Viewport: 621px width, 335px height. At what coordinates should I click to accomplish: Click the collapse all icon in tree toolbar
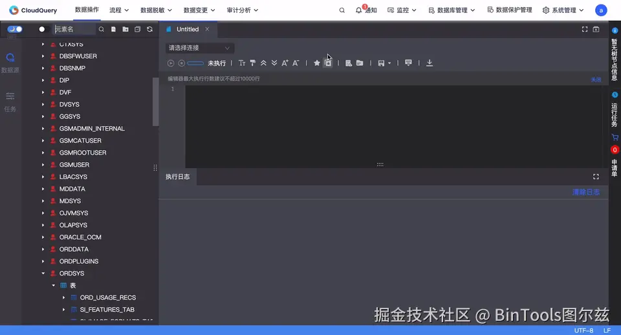[137, 29]
